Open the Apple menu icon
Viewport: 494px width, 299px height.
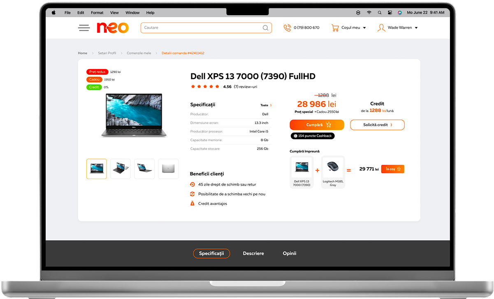pyautogui.click(x=53, y=13)
